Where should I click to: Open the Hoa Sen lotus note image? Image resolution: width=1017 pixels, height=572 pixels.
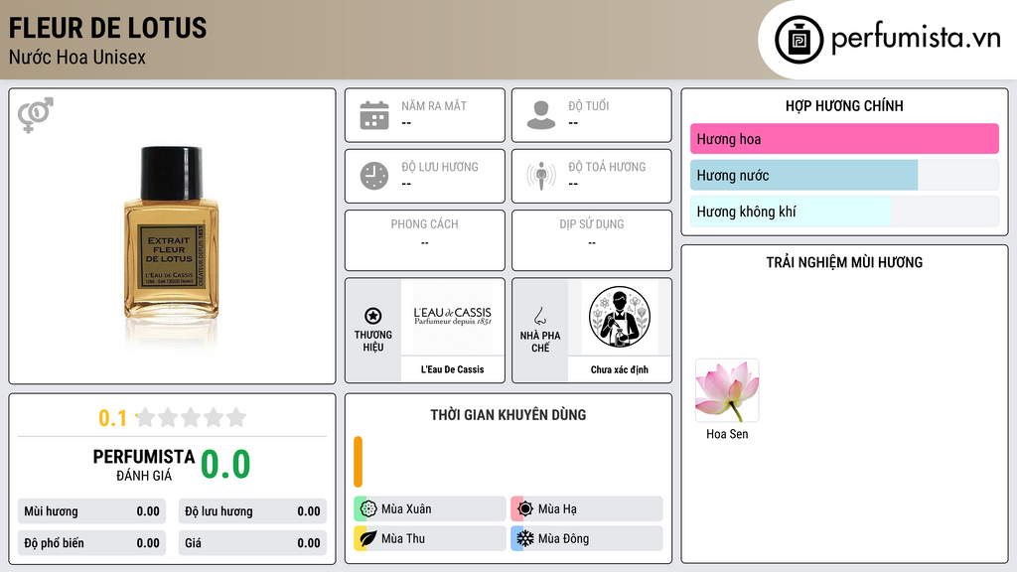[727, 390]
